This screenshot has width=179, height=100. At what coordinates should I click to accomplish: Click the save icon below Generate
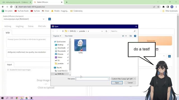pyautogui.click(x=157, y=49)
